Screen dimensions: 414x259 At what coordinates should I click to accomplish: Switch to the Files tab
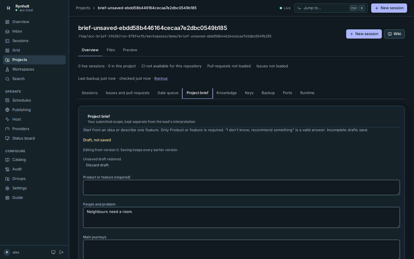click(x=111, y=50)
